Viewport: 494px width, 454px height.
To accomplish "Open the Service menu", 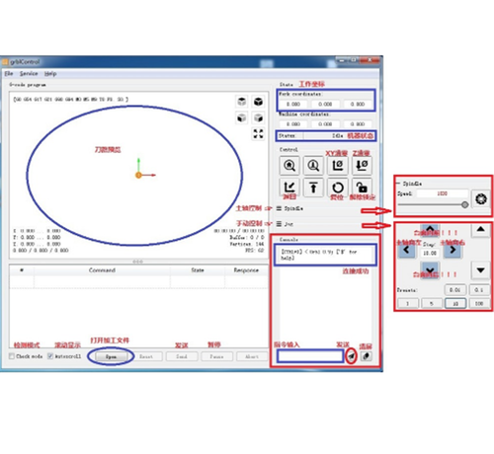I will pyautogui.click(x=29, y=74).
